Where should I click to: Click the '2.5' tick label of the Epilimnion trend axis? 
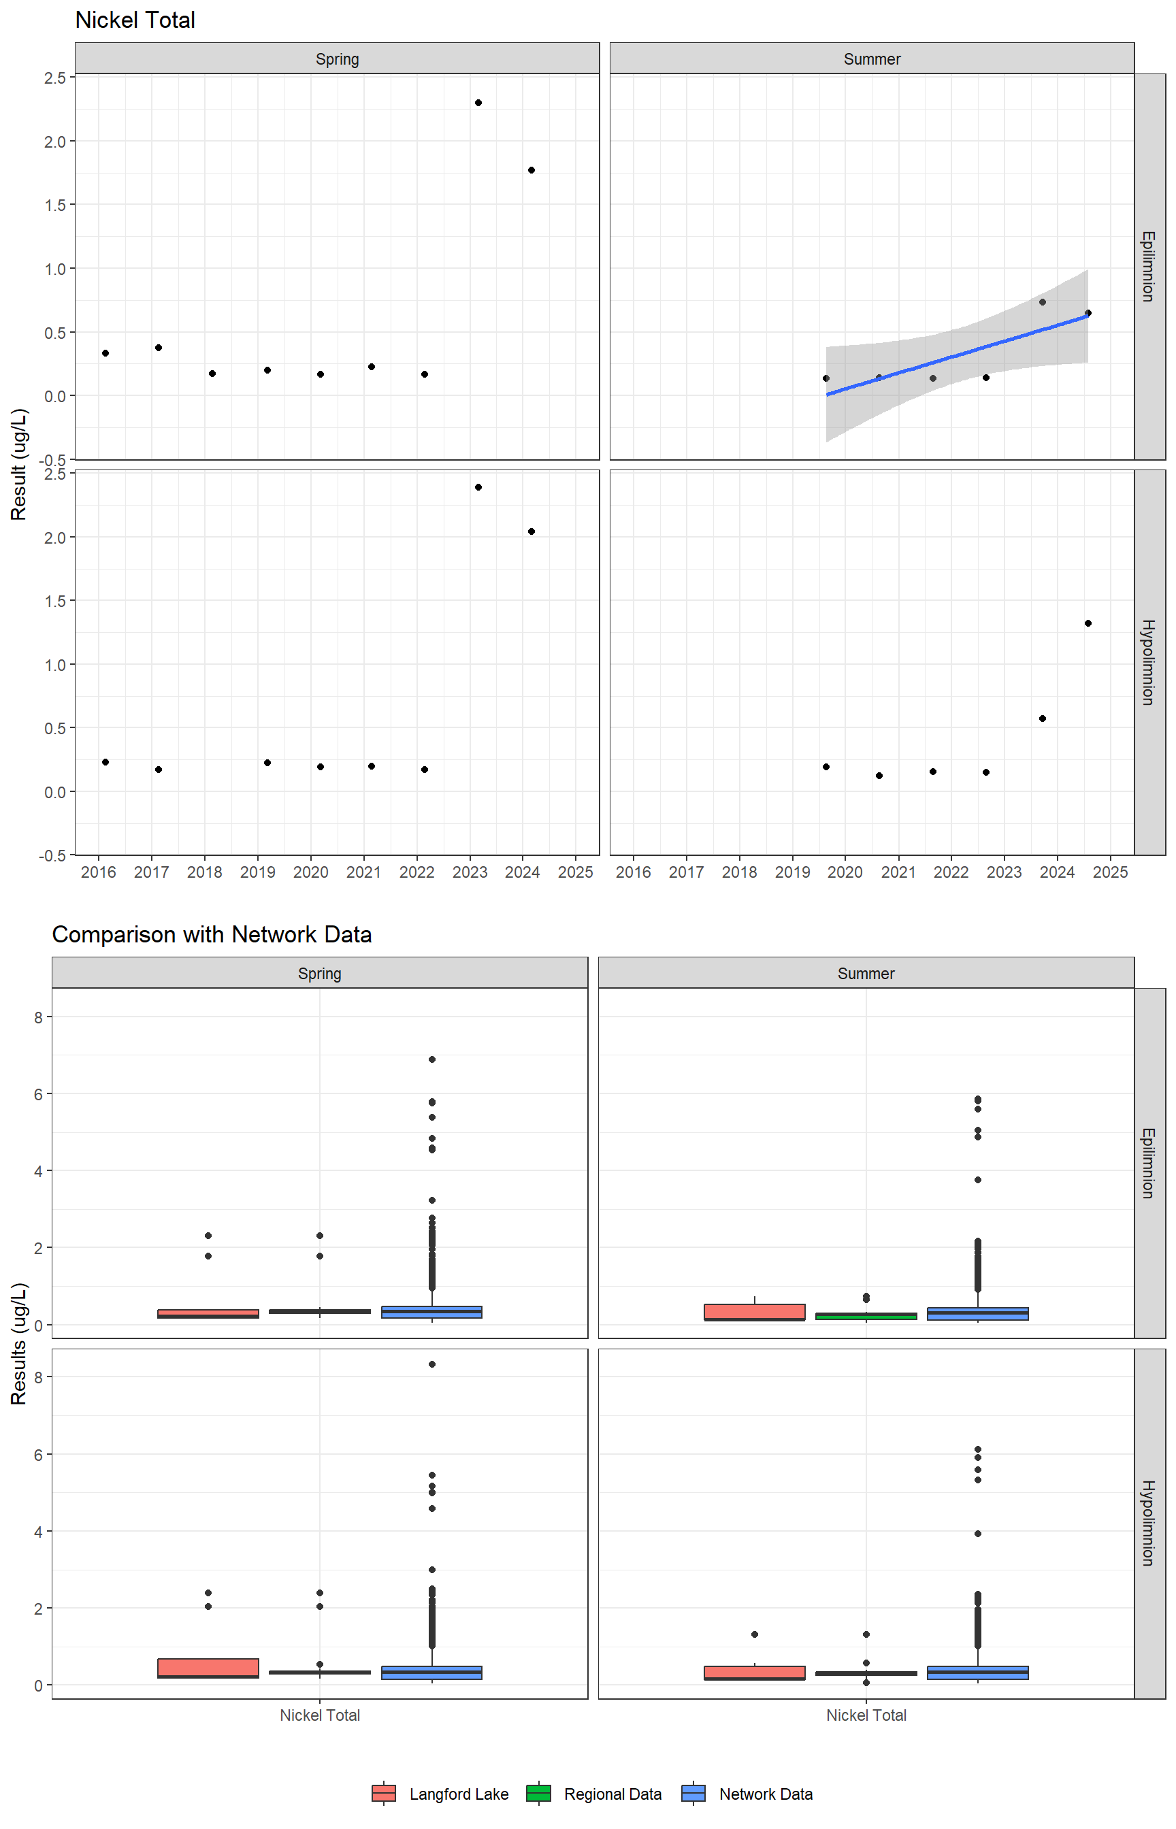coord(54,78)
